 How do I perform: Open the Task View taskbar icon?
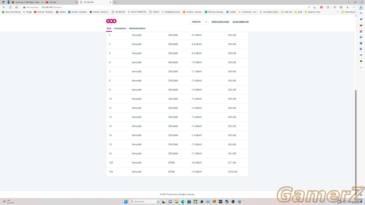(164, 201)
